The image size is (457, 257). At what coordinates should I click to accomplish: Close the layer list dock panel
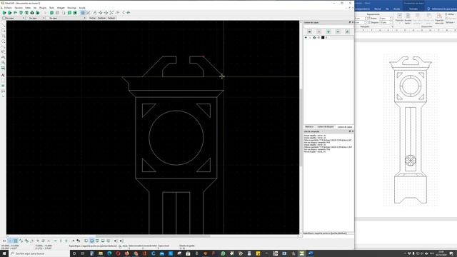(352, 22)
